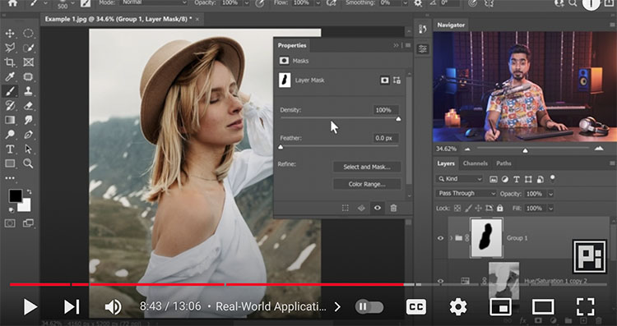Select the Path Selection arrow tool
This screenshot has width=617, height=326.
click(x=28, y=149)
